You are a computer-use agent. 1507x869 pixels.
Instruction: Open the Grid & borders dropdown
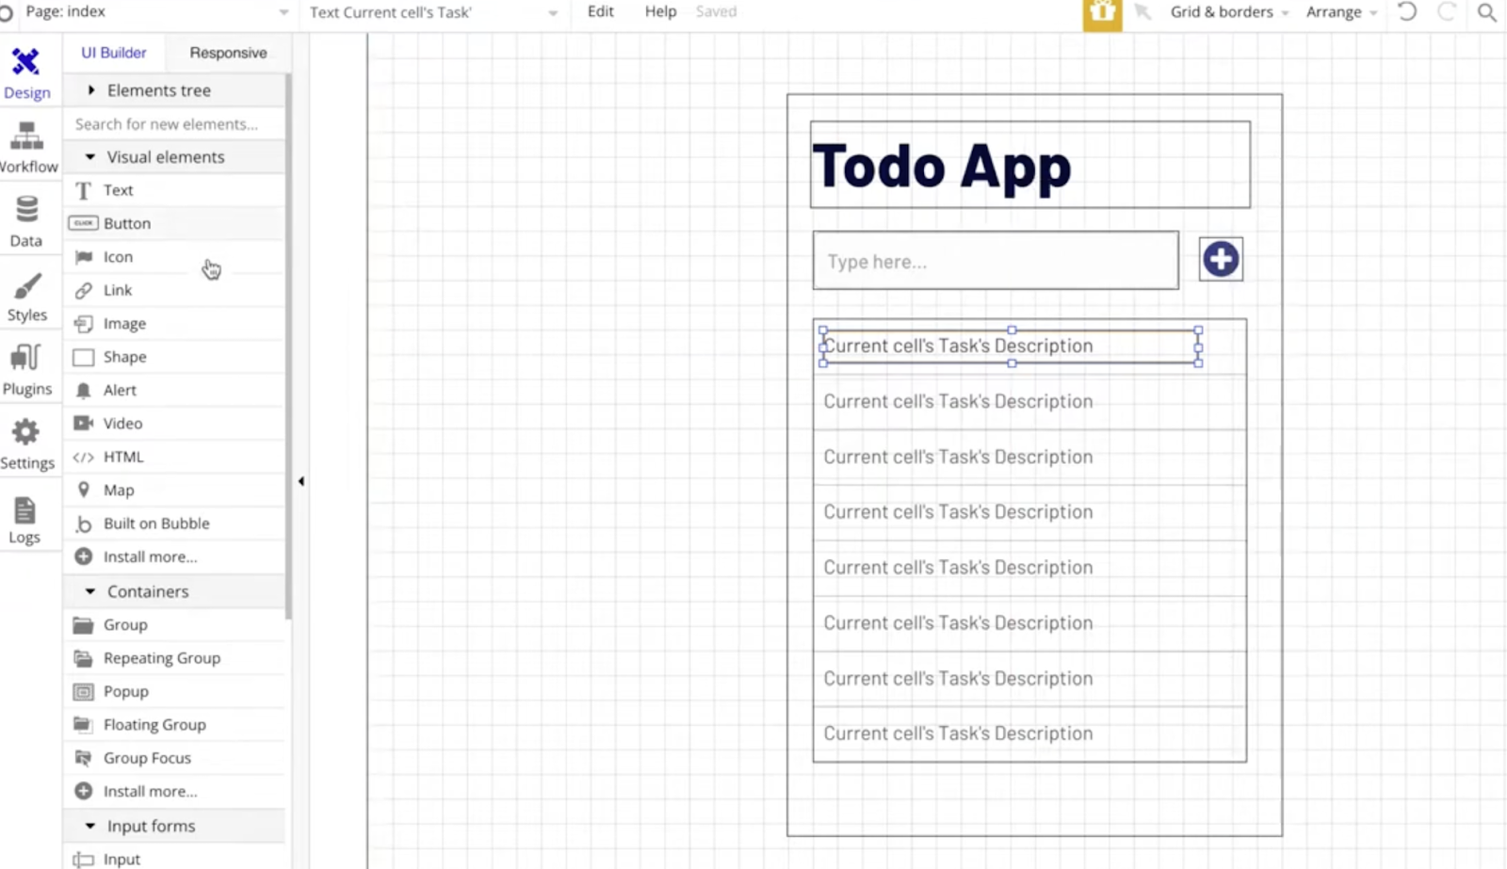(x=1228, y=12)
